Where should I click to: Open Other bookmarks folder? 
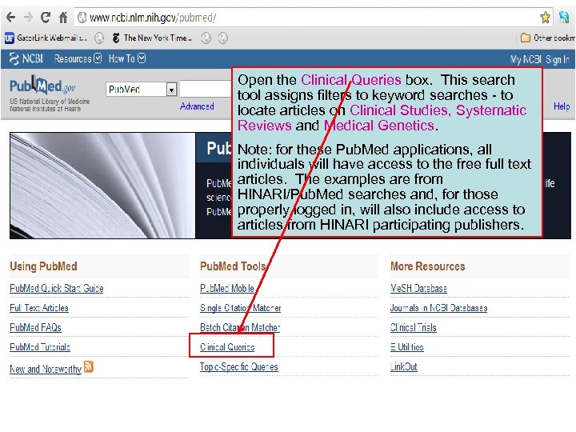(x=547, y=38)
